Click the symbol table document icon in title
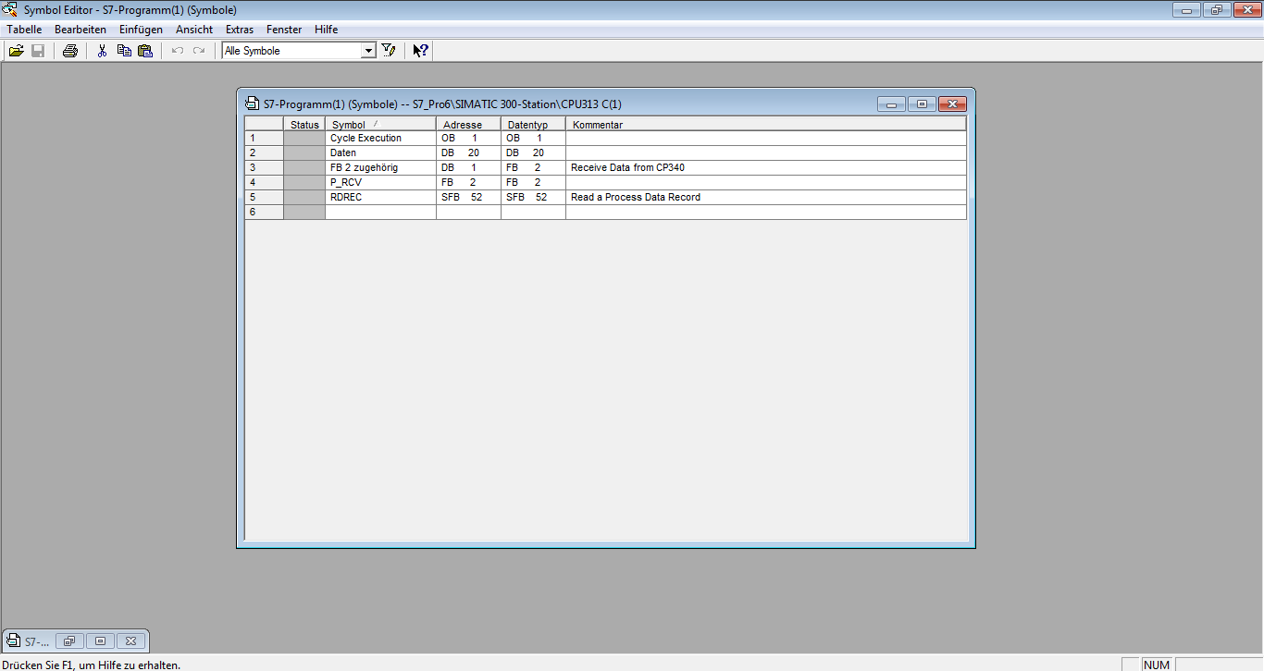The height and width of the screenshot is (671, 1264). [x=252, y=104]
